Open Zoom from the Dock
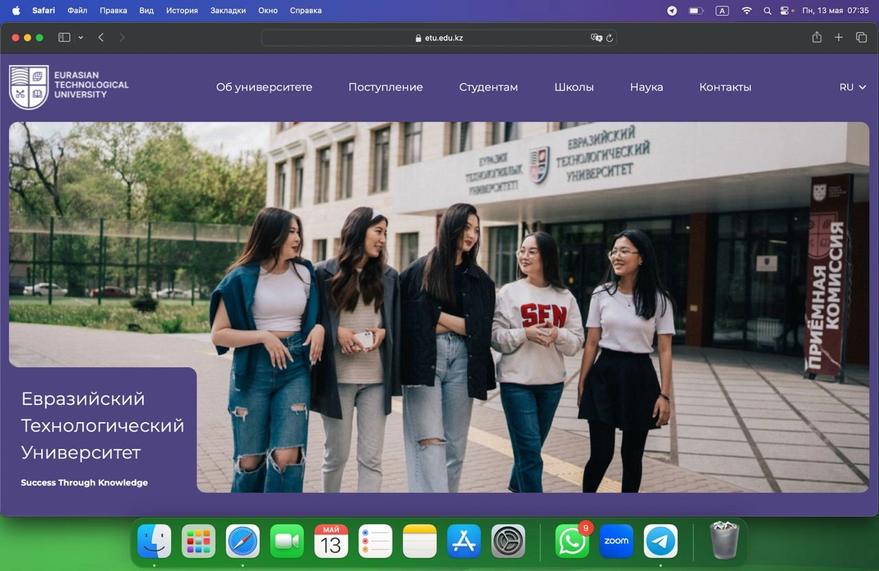Viewport: 879px width, 571px height. [616, 541]
